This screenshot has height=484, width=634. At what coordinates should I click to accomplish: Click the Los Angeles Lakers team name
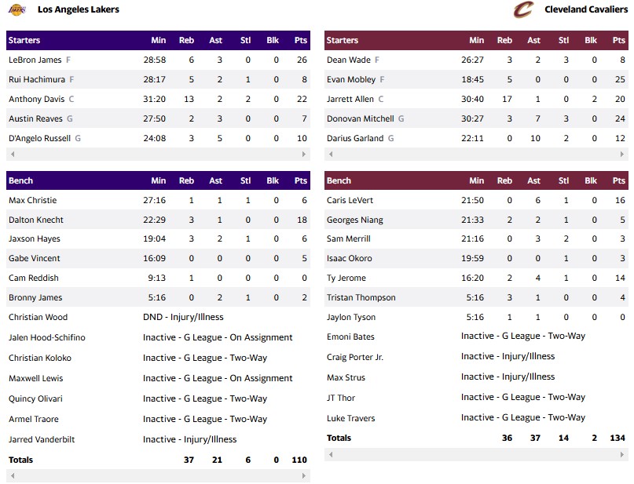tap(79, 9)
